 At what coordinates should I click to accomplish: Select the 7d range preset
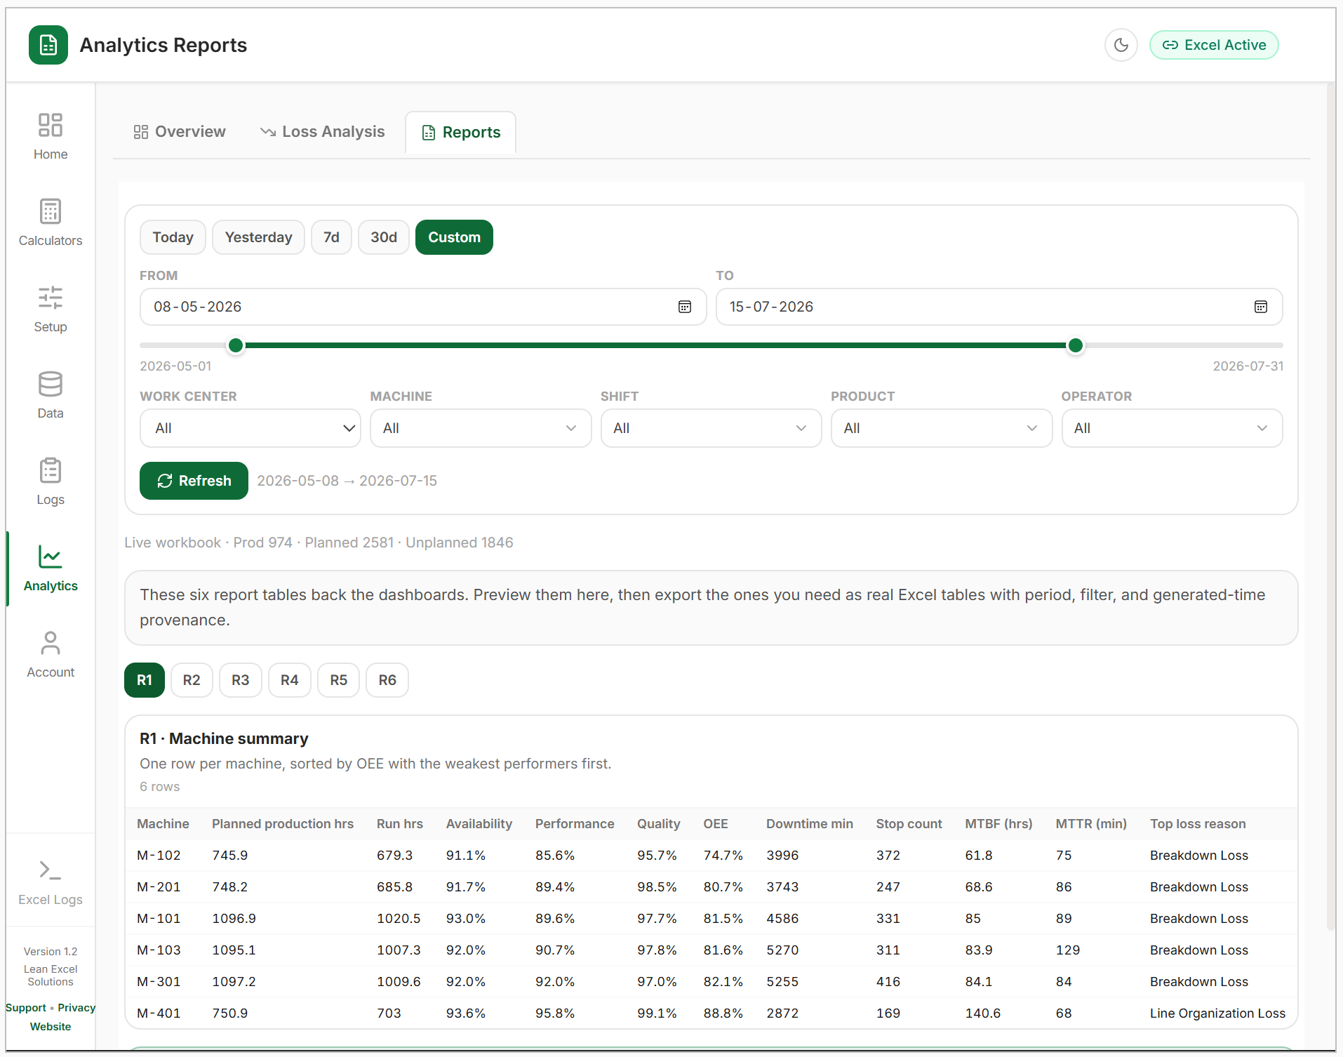pos(331,237)
